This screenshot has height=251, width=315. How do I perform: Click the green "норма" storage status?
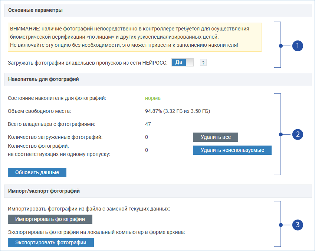click(152, 98)
